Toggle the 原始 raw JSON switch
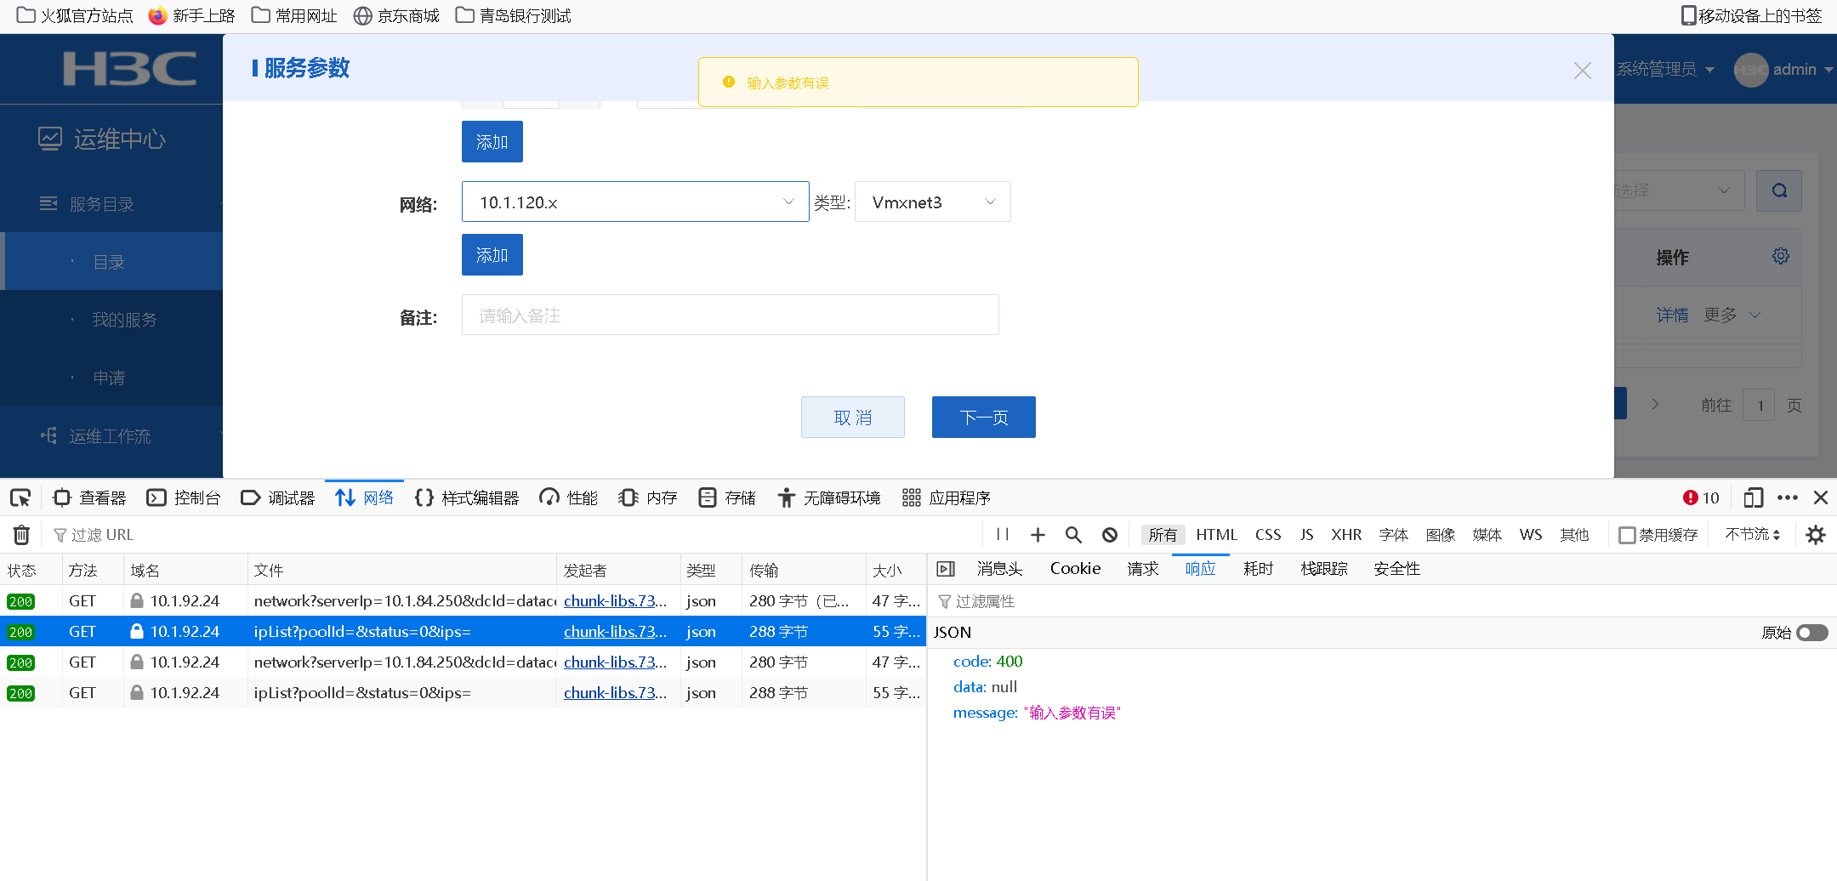 pos(1811,633)
